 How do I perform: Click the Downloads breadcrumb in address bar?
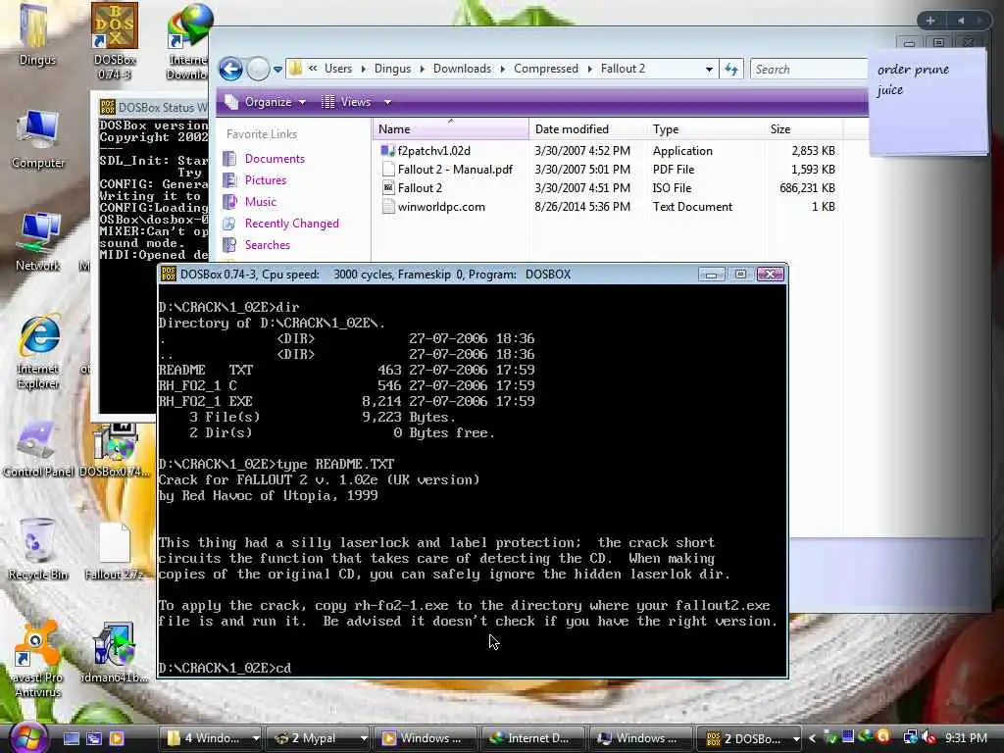[462, 69]
